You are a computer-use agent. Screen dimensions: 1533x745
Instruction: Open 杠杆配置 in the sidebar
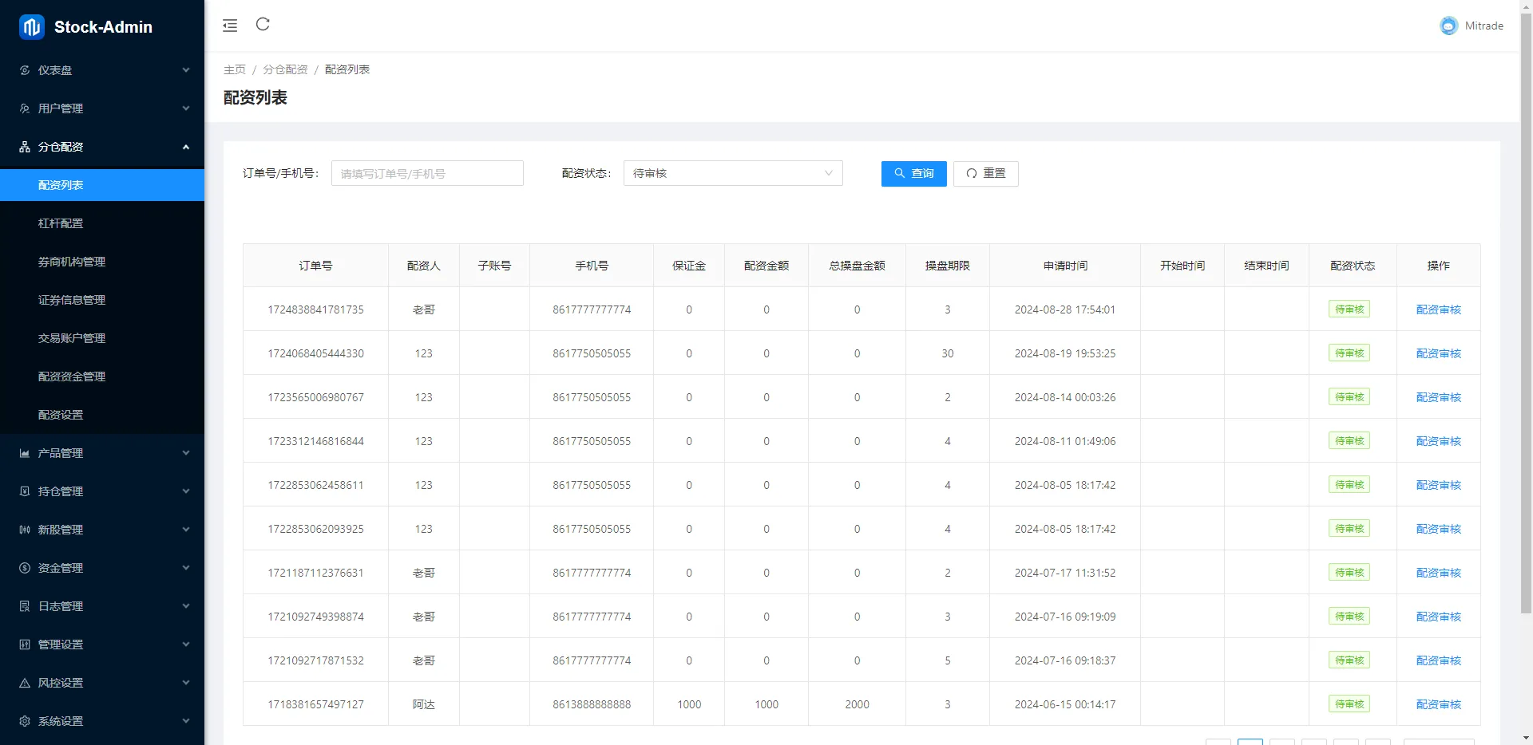coord(61,223)
